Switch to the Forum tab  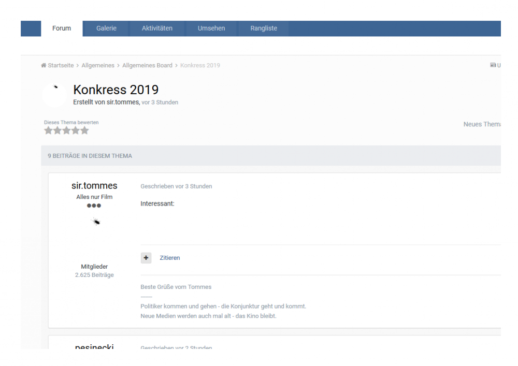pyautogui.click(x=62, y=28)
